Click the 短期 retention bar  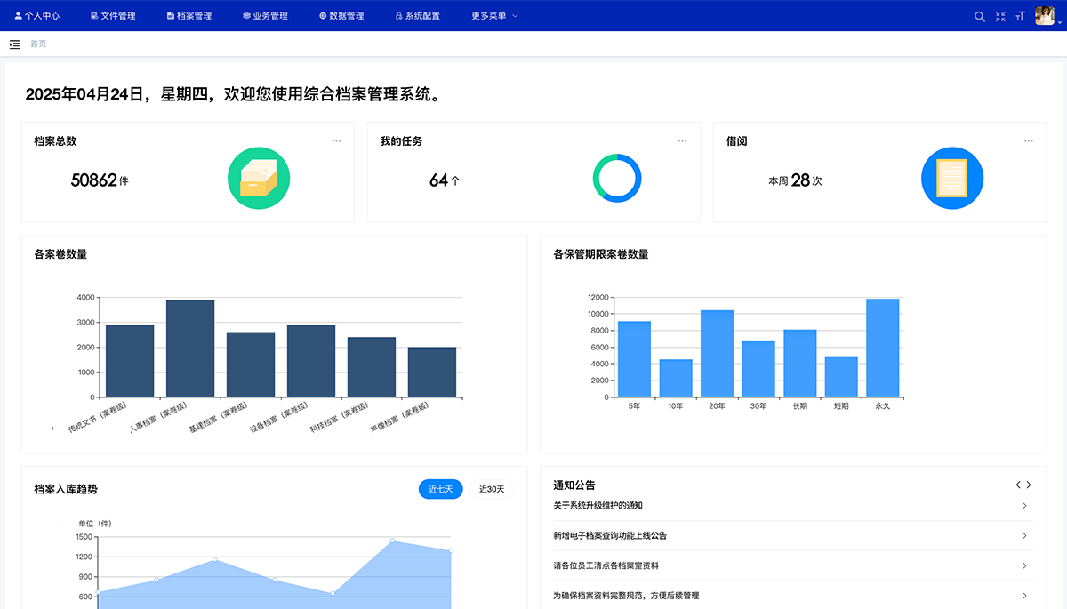[841, 377]
